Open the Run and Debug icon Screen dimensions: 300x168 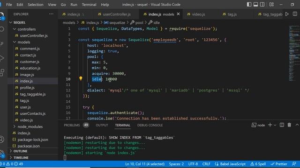click(1, 58)
